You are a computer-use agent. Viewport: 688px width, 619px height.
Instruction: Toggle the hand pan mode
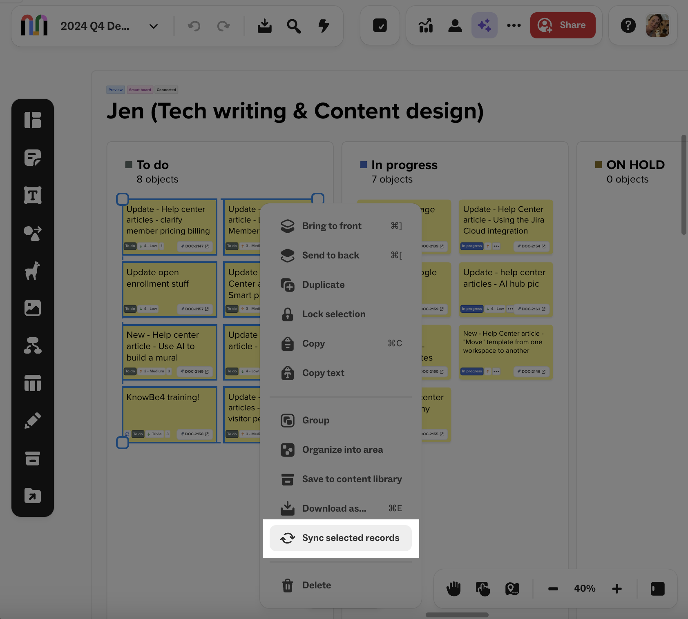pos(453,589)
